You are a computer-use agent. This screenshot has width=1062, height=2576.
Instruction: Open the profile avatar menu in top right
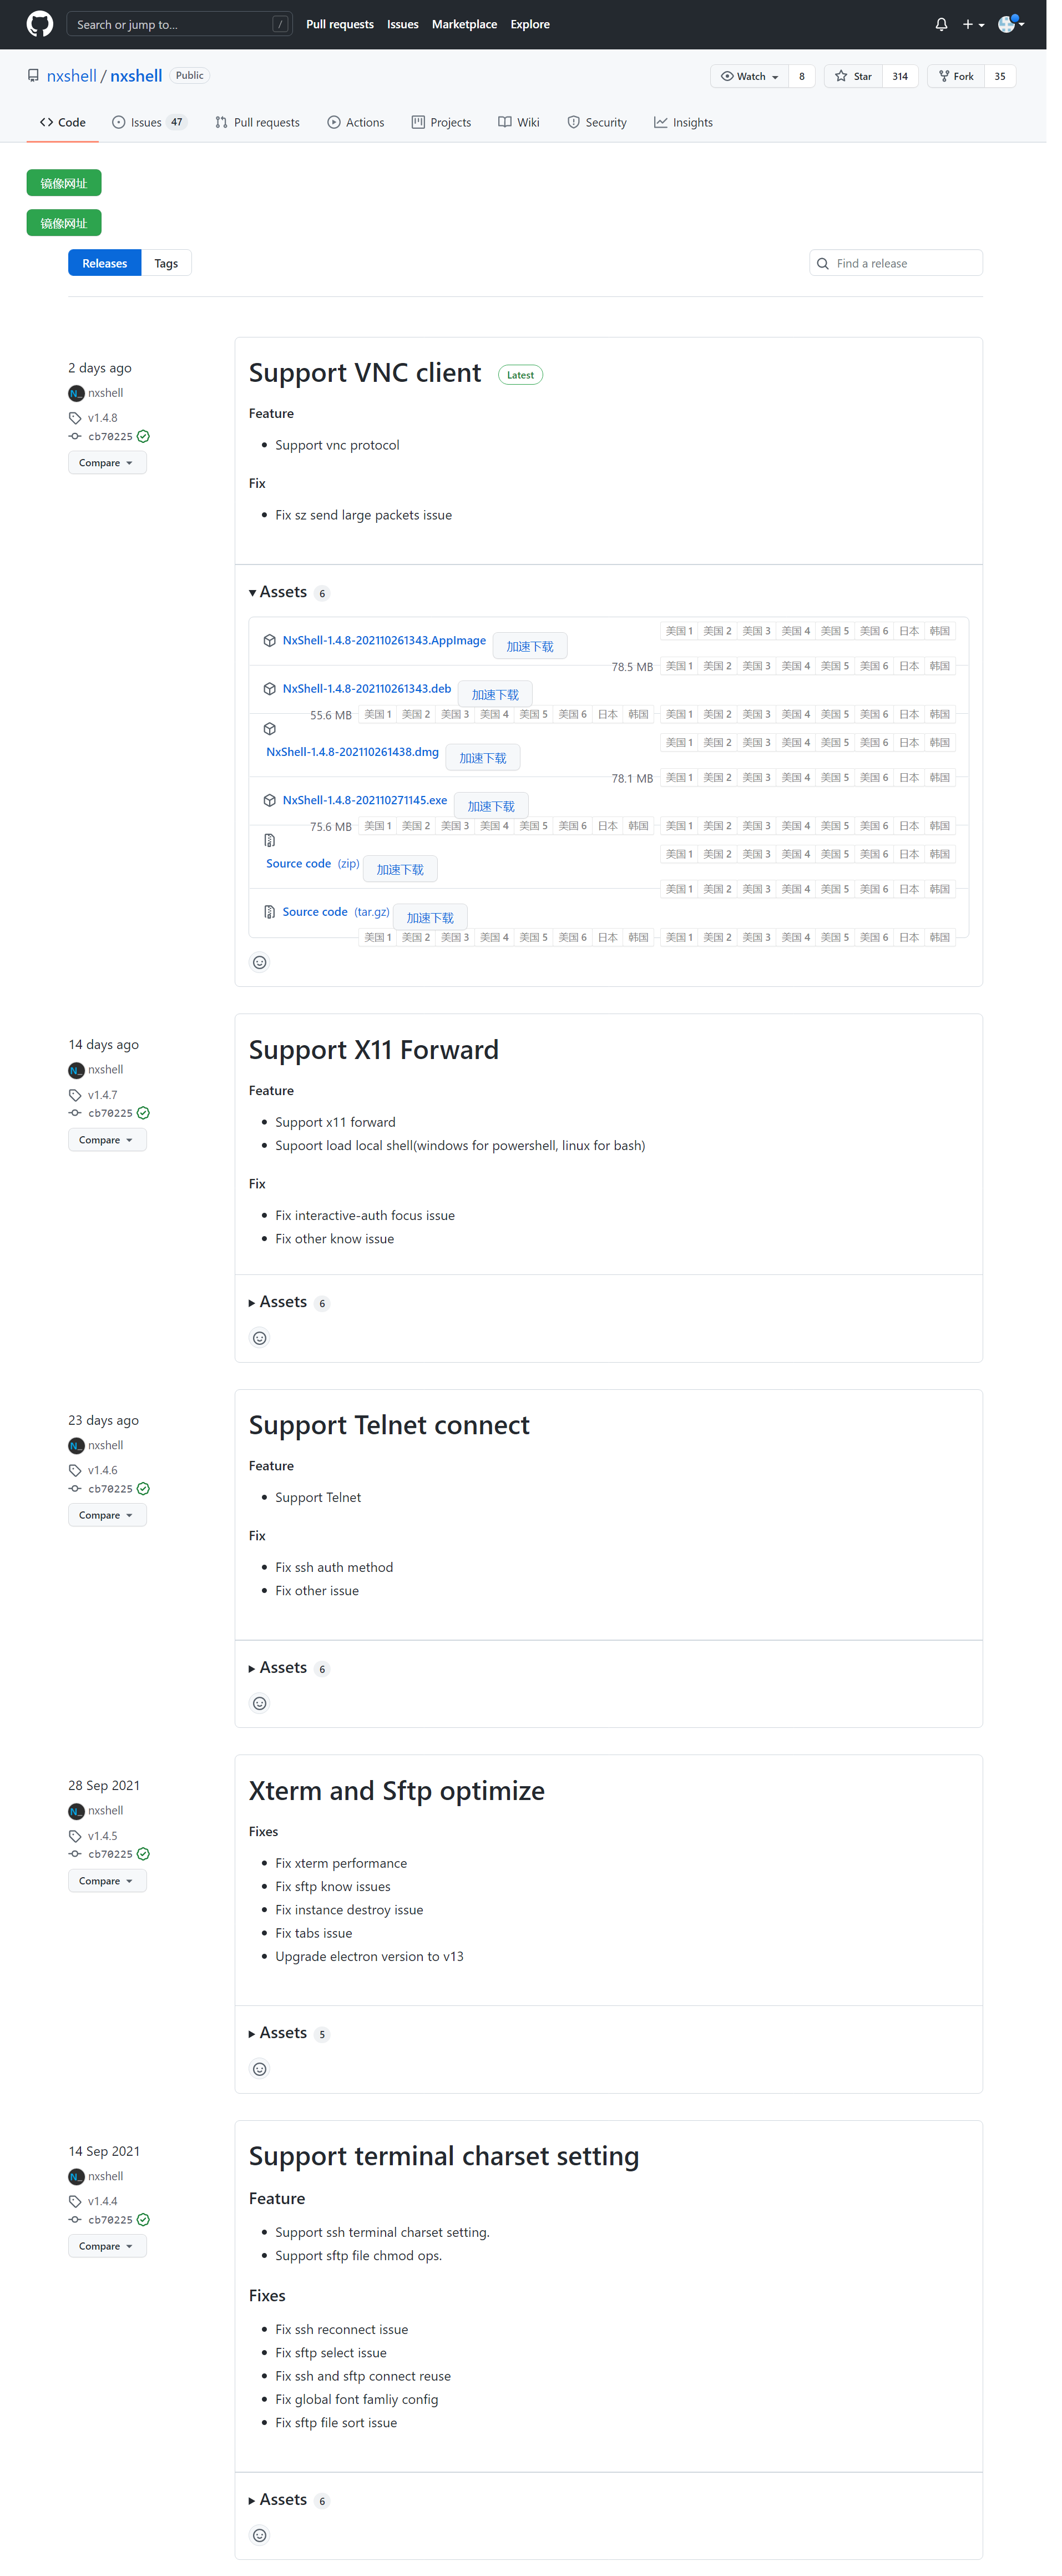(1008, 24)
